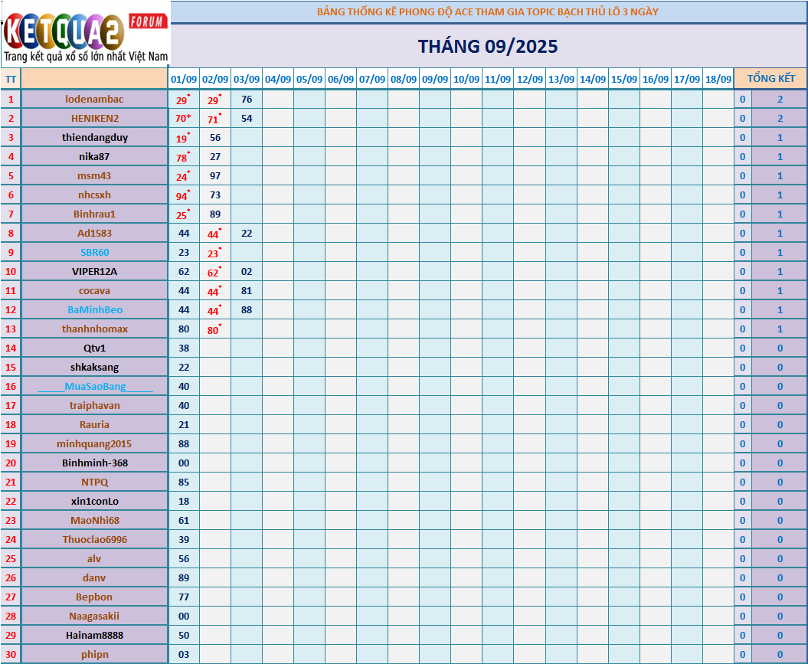Select the 70* cell in HENIKEN2 row

184,119
